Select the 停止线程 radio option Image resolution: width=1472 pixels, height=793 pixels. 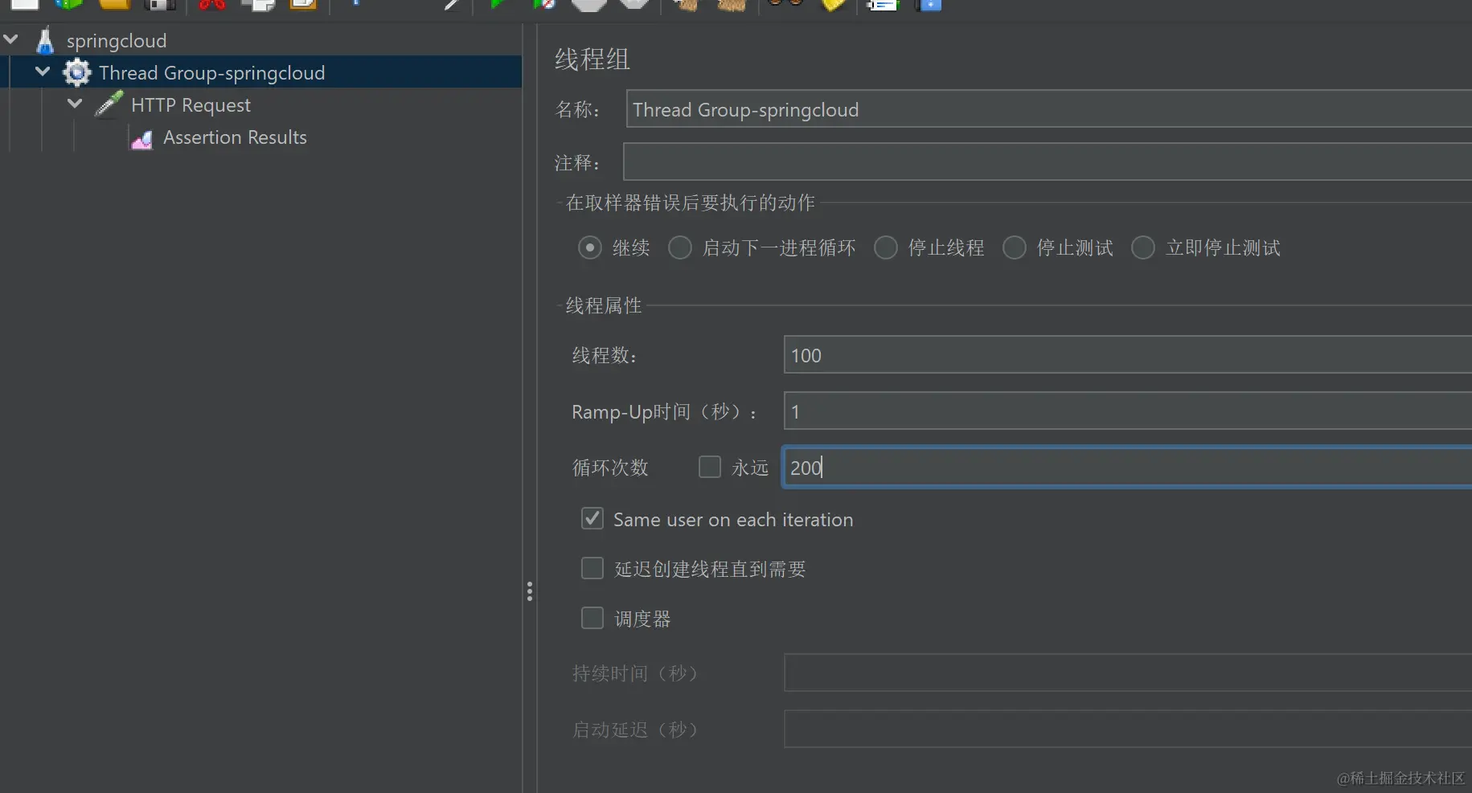pos(886,247)
